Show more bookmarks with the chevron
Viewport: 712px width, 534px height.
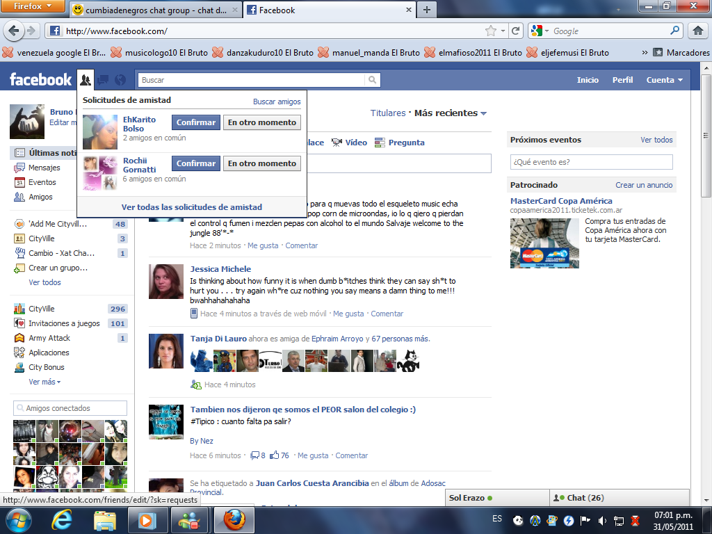point(645,53)
